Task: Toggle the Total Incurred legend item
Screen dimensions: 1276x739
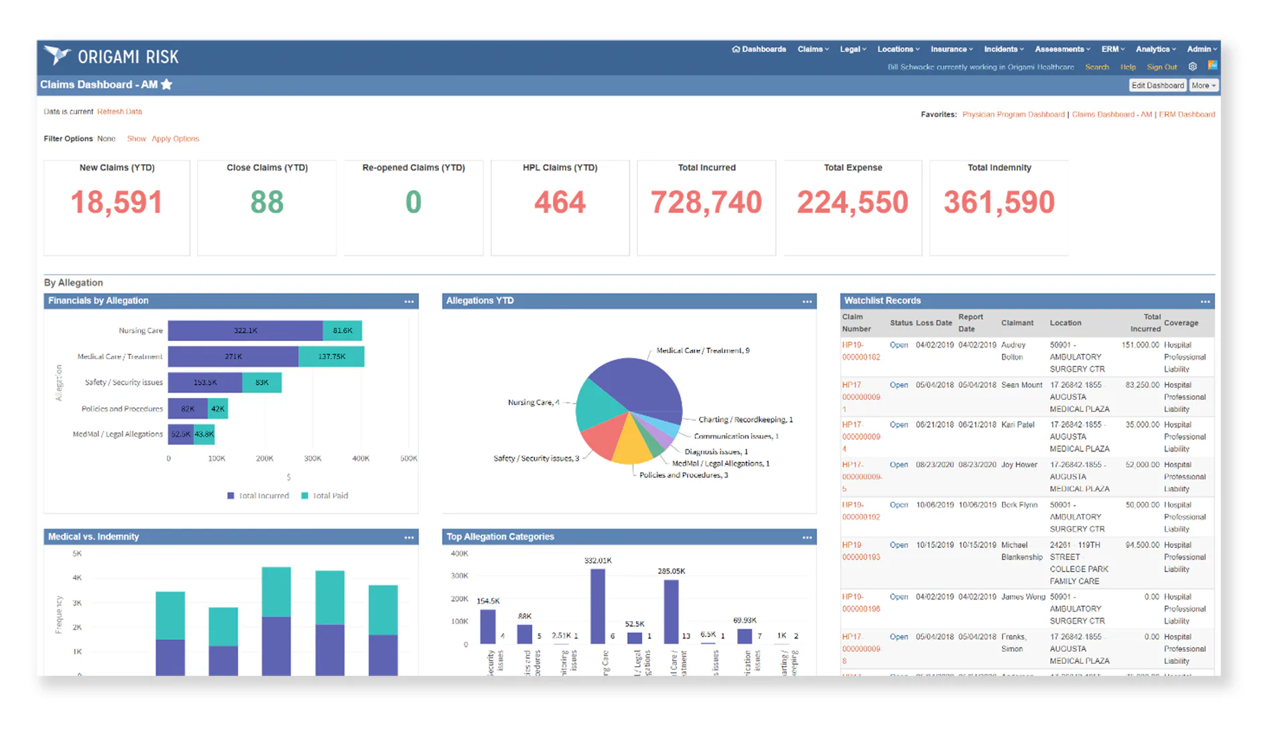Action: point(257,496)
